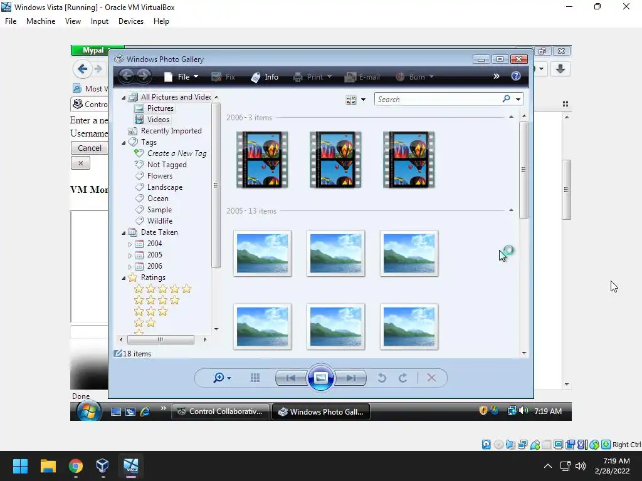Open Chrome from the Windows taskbar
This screenshot has height=481, width=642.
click(76, 466)
